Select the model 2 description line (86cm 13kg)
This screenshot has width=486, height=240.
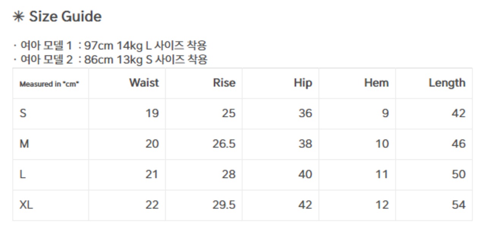[x=110, y=60]
